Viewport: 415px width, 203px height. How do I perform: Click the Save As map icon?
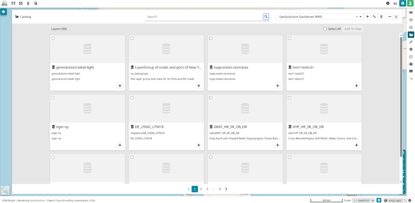[x=21, y=4]
